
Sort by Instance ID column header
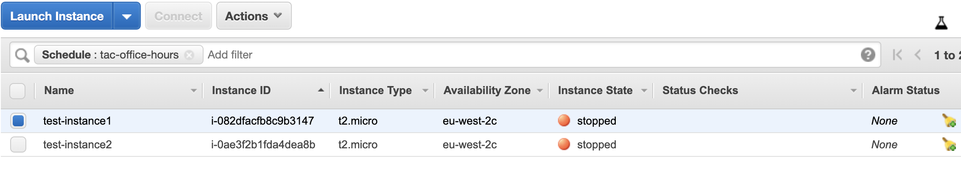241,90
